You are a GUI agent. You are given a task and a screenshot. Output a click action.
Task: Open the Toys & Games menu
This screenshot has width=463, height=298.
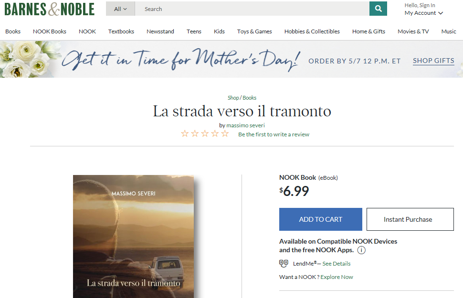tap(254, 31)
